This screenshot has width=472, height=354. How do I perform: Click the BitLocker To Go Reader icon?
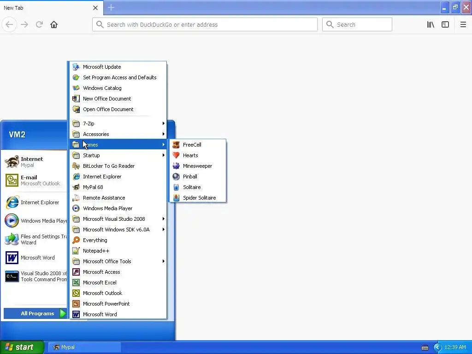coord(76,166)
